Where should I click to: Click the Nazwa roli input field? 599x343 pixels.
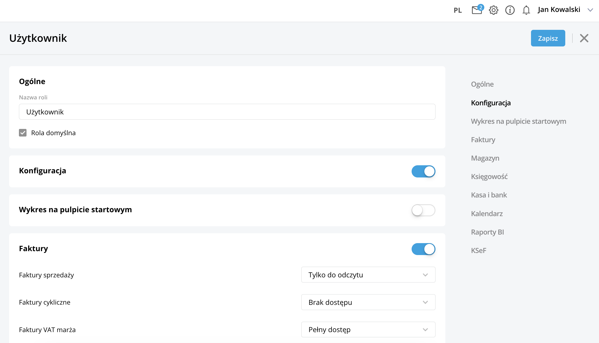coord(227,112)
